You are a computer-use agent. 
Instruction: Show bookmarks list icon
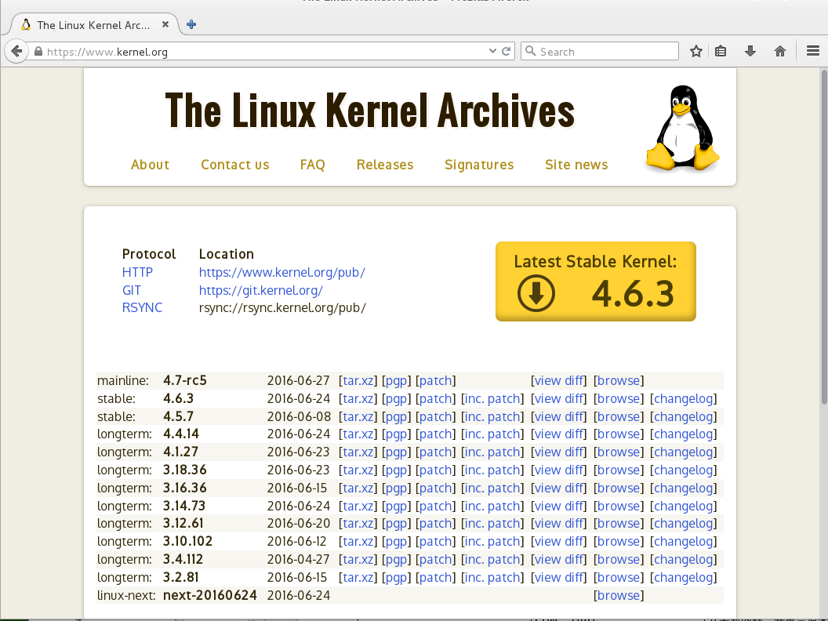pos(721,51)
